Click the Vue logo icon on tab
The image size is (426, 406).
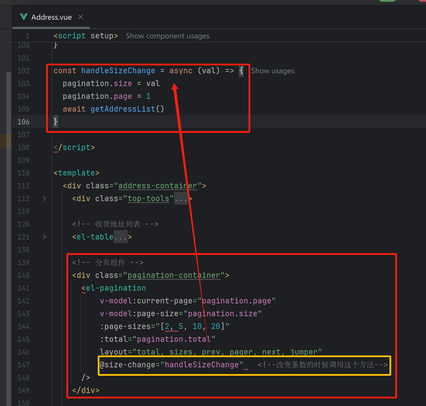coord(24,17)
